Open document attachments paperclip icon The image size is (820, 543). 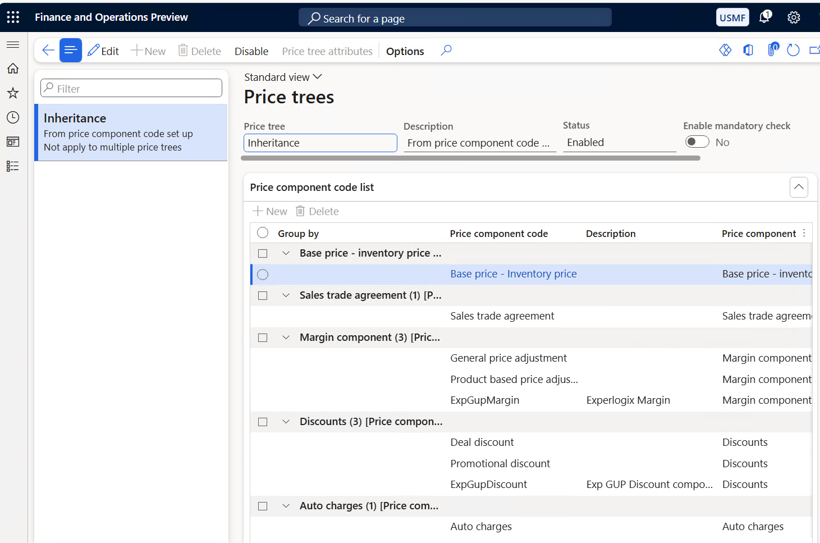pyautogui.click(x=773, y=50)
